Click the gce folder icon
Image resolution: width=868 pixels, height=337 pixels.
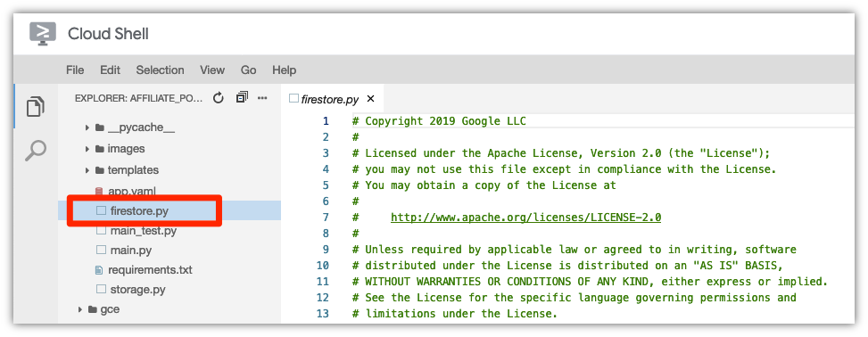click(x=93, y=309)
